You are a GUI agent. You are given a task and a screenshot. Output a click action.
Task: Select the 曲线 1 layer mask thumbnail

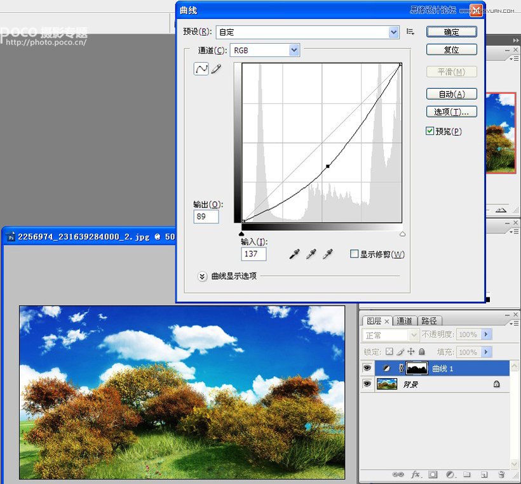coord(417,368)
